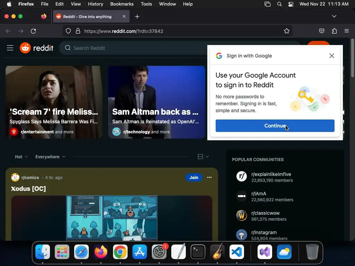
Task: Open System Settings from the Dock
Action: click(159, 251)
